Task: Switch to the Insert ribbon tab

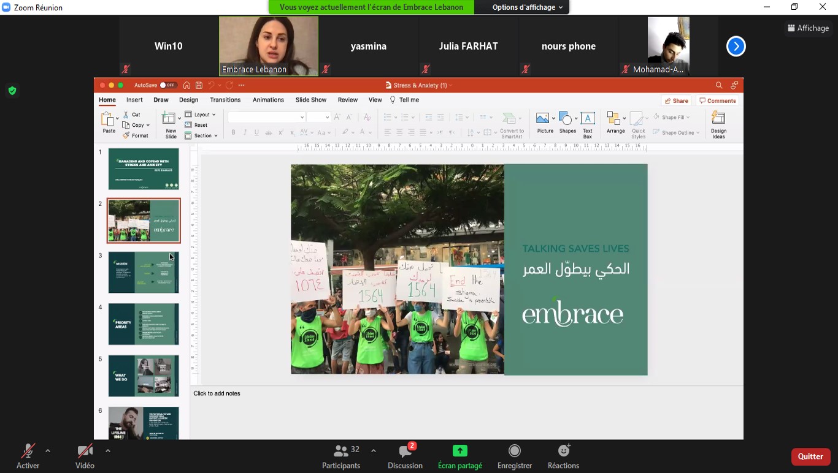Action: click(x=134, y=100)
